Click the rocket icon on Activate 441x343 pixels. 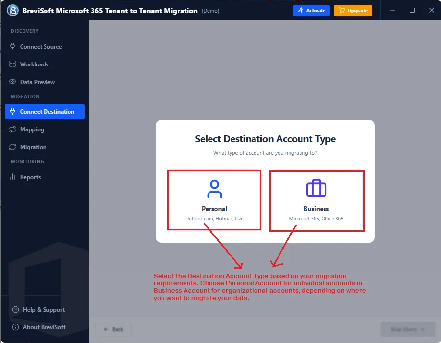tap(301, 10)
